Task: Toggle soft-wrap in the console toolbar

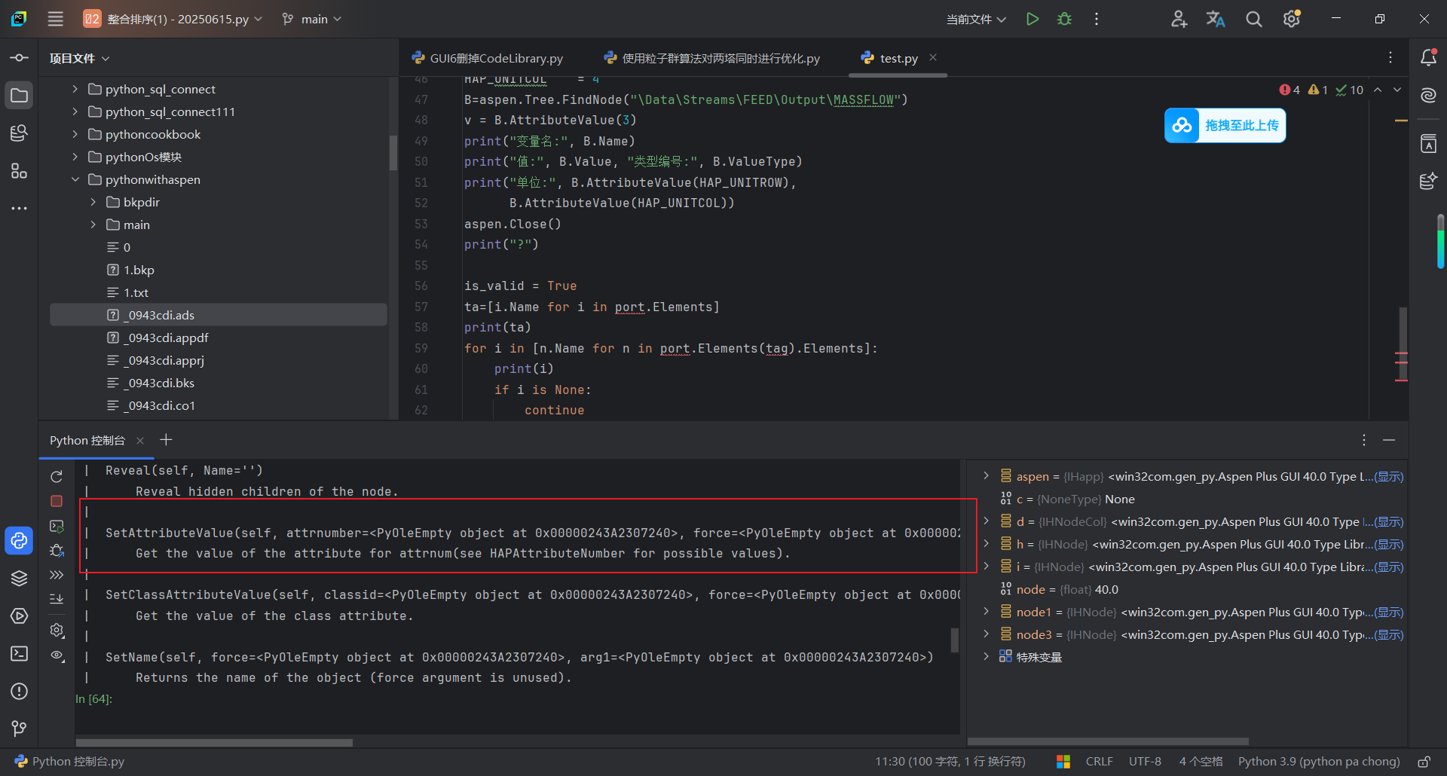Action: 57,599
